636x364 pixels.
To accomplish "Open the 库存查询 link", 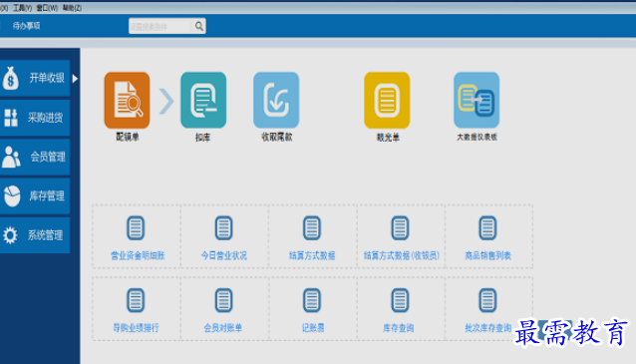I will 399,328.
